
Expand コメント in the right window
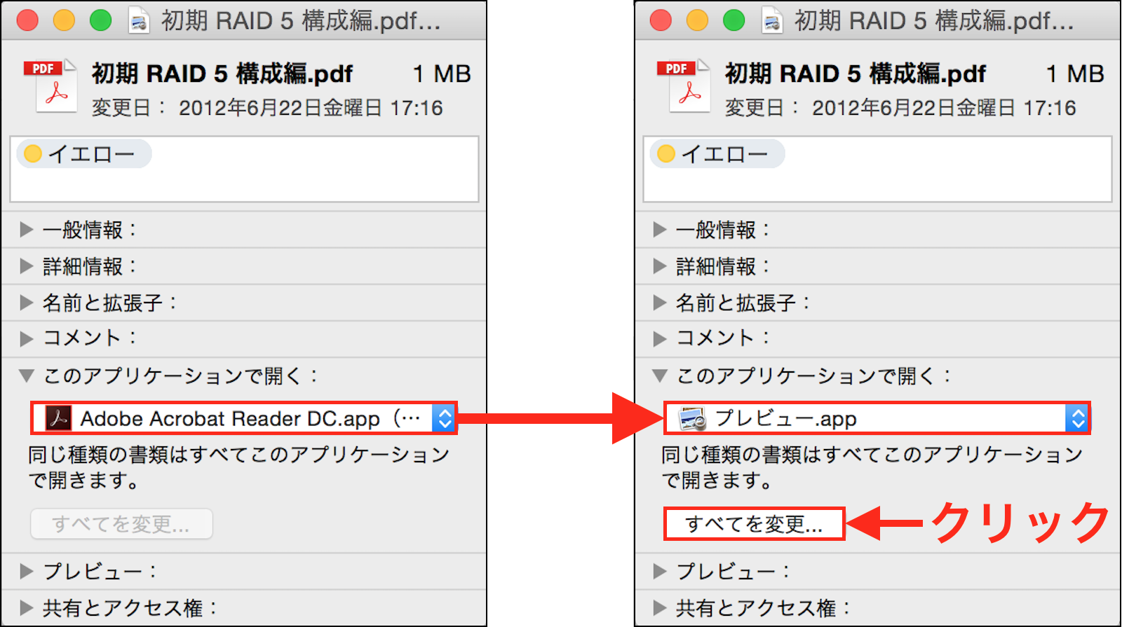660,339
